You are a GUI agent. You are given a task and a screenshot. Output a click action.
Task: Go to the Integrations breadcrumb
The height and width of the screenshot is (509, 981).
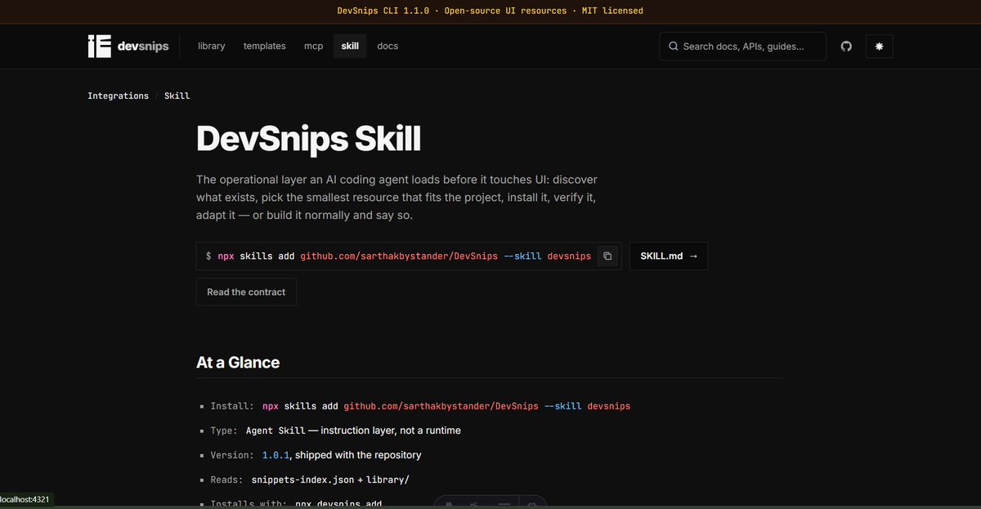(119, 96)
